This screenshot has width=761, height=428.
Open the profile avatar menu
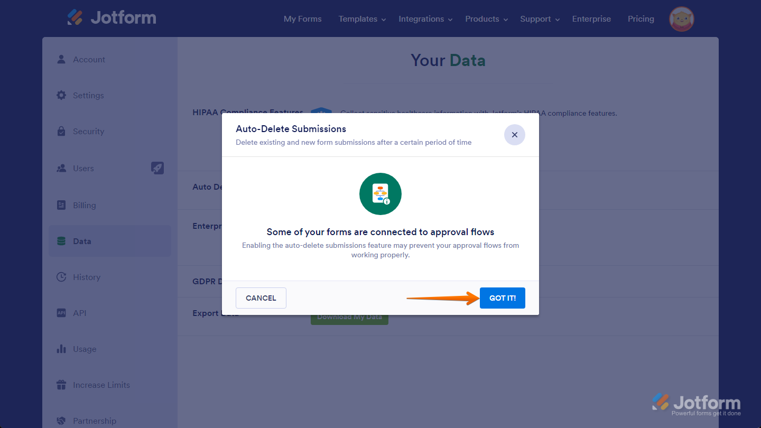[681, 18]
